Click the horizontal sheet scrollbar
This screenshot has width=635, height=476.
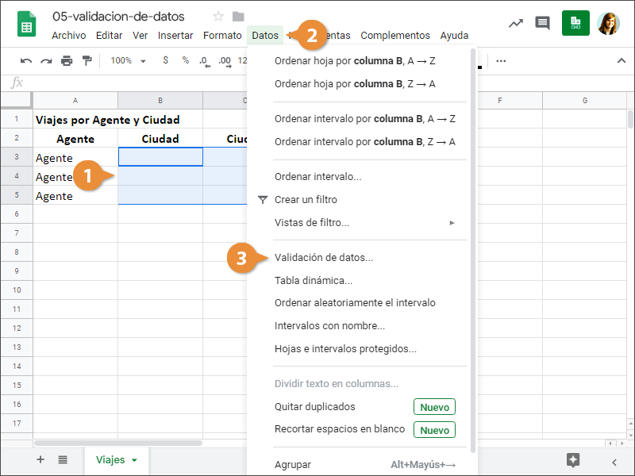point(118,443)
